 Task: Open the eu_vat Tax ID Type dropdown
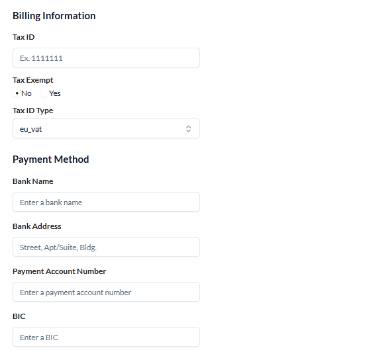pyautogui.click(x=106, y=128)
